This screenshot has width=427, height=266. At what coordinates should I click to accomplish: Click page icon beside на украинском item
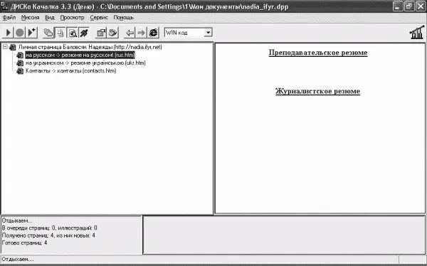point(20,63)
